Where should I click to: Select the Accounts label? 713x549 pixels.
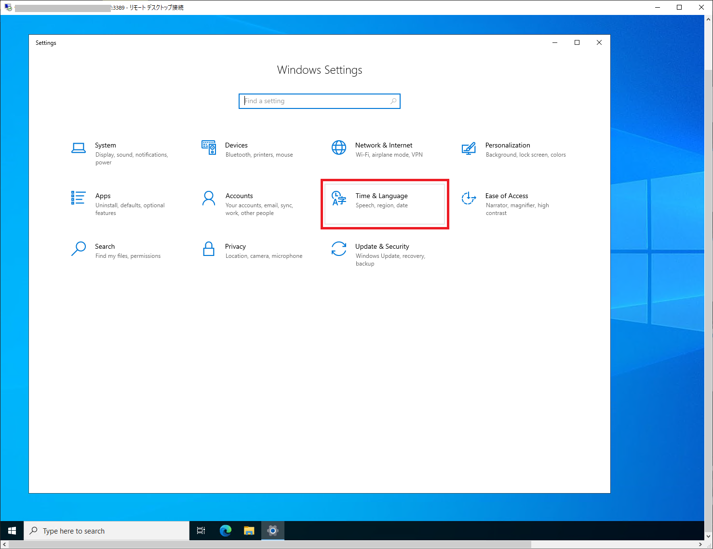239,196
